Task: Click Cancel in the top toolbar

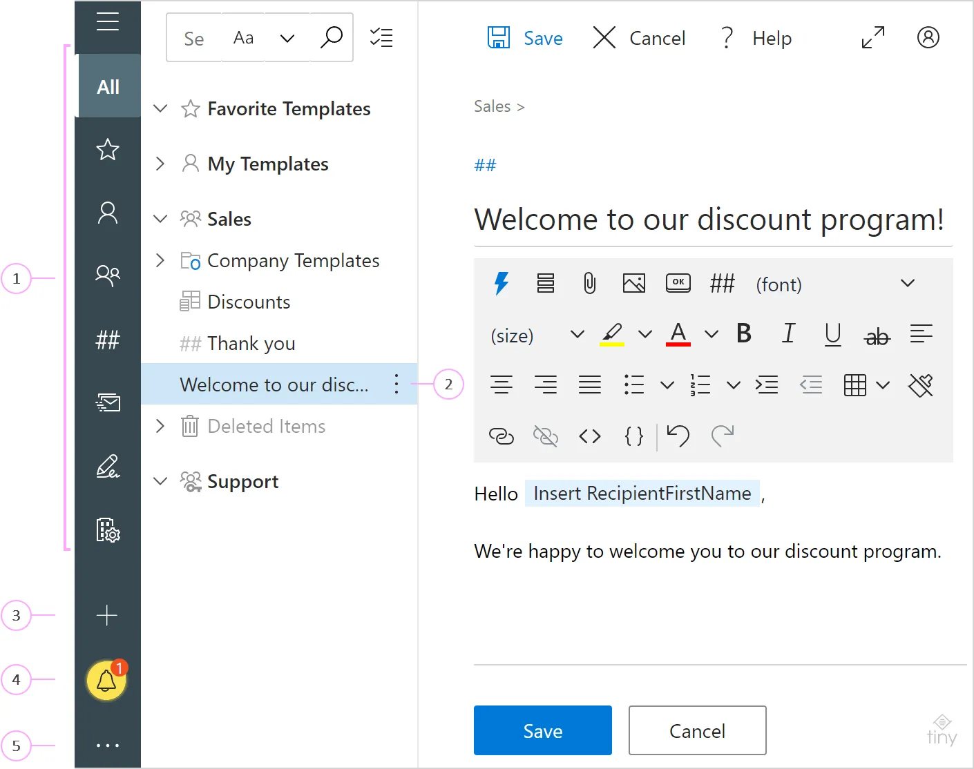Action: [639, 38]
